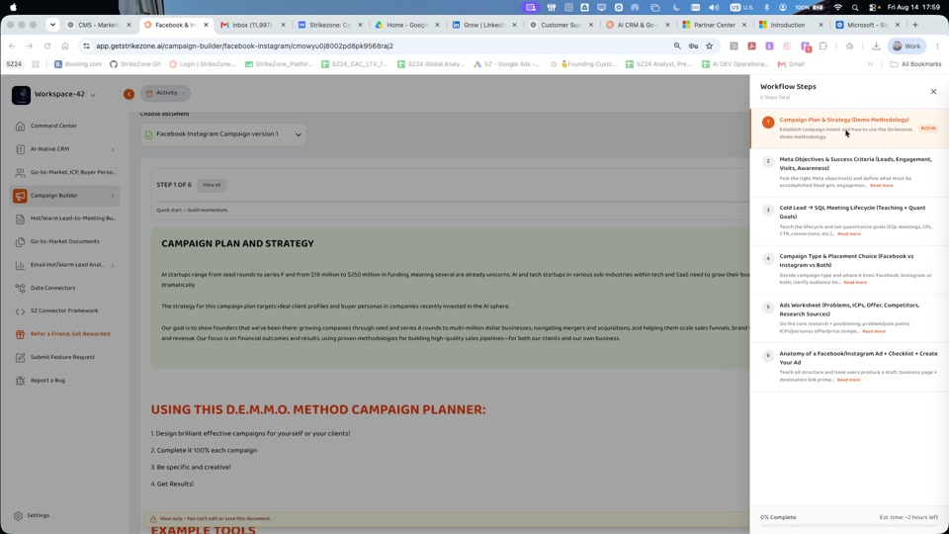
Task: Read more on Meta Objectives step
Action: [881, 186]
